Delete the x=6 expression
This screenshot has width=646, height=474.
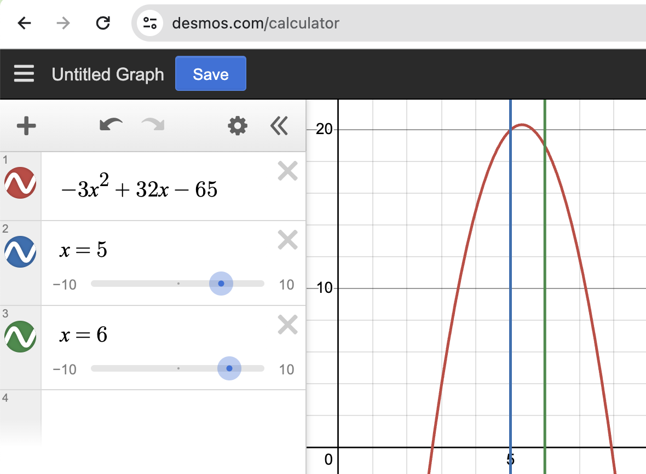point(287,325)
